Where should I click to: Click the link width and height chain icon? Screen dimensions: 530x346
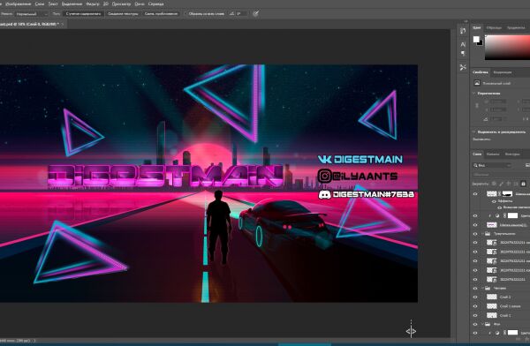(477, 105)
